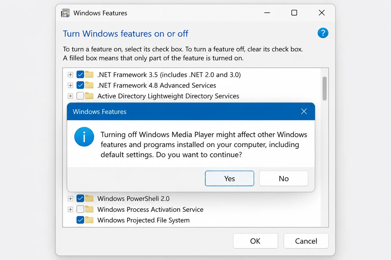Select 'Windows Projected File System' row text
Screen dimensions: 391x260
coord(144,220)
